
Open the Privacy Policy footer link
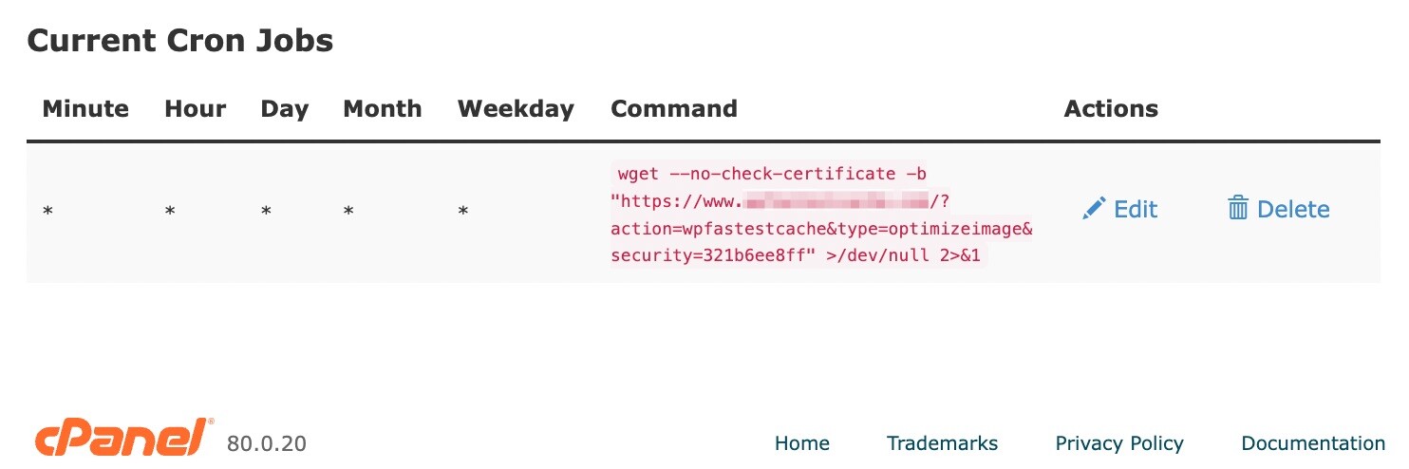1119,443
